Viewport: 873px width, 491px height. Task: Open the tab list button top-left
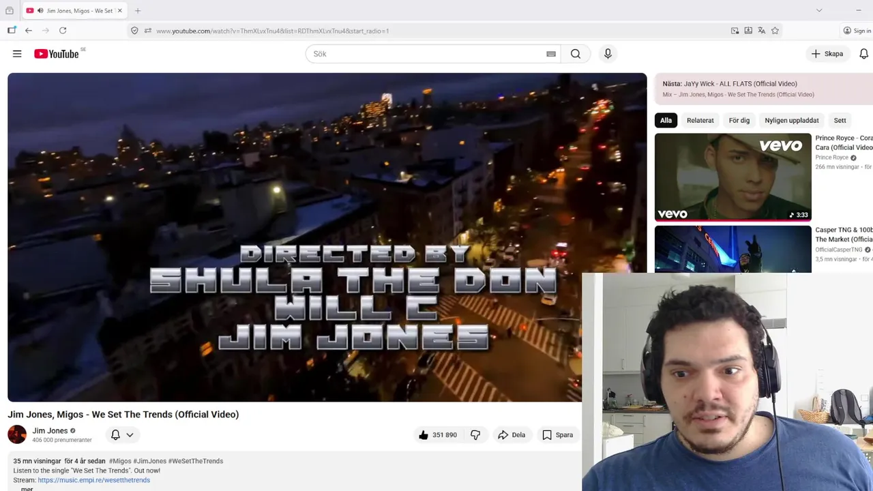pyautogui.click(x=10, y=11)
